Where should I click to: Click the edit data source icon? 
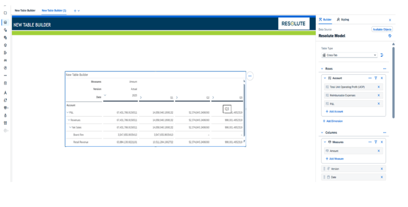pyautogui.click(x=390, y=36)
